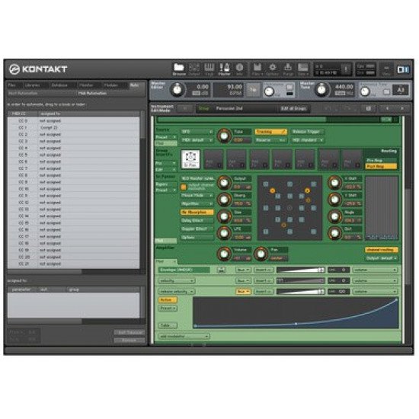419x419 pixels.
Task: Click the Master Tune knob
Action: click(321, 90)
